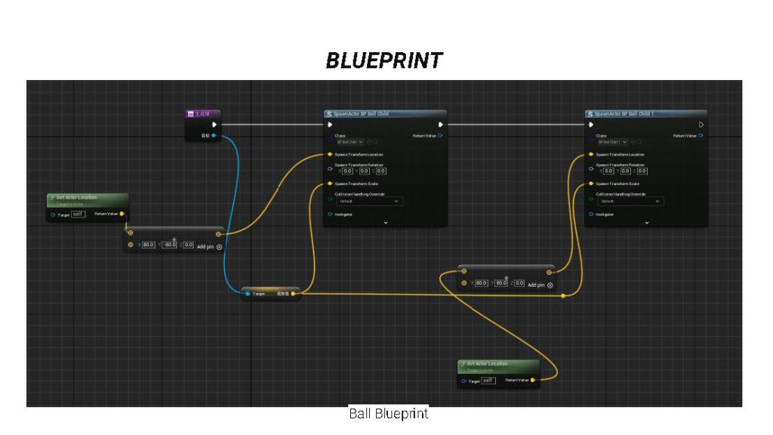Open the Collision Handling Override dropdown on SpawnActor BP Ball Child 1
The width and height of the screenshot is (773, 435).
pyautogui.click(x=630, y=202)
